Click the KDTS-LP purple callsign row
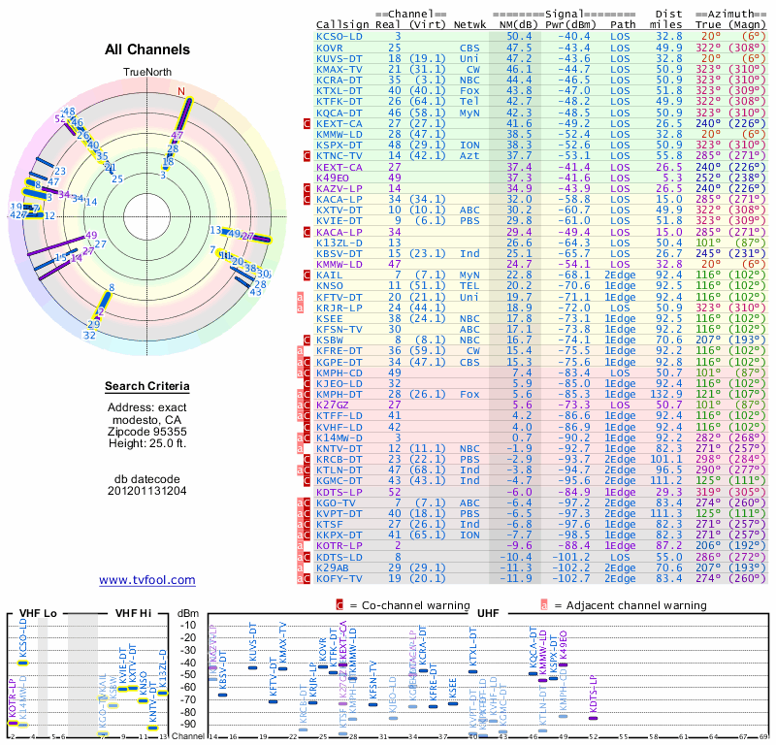 pyautogui.click(x=540, y=492)
